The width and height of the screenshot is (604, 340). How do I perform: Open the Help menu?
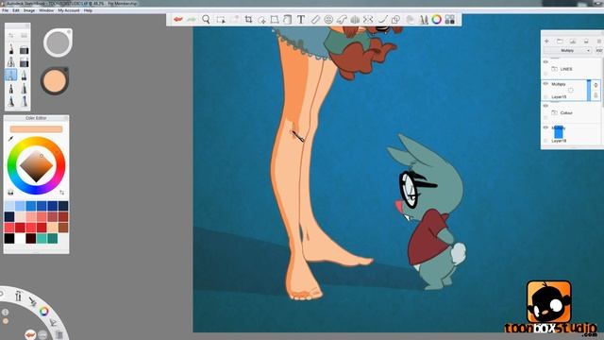tap(88, 10)
